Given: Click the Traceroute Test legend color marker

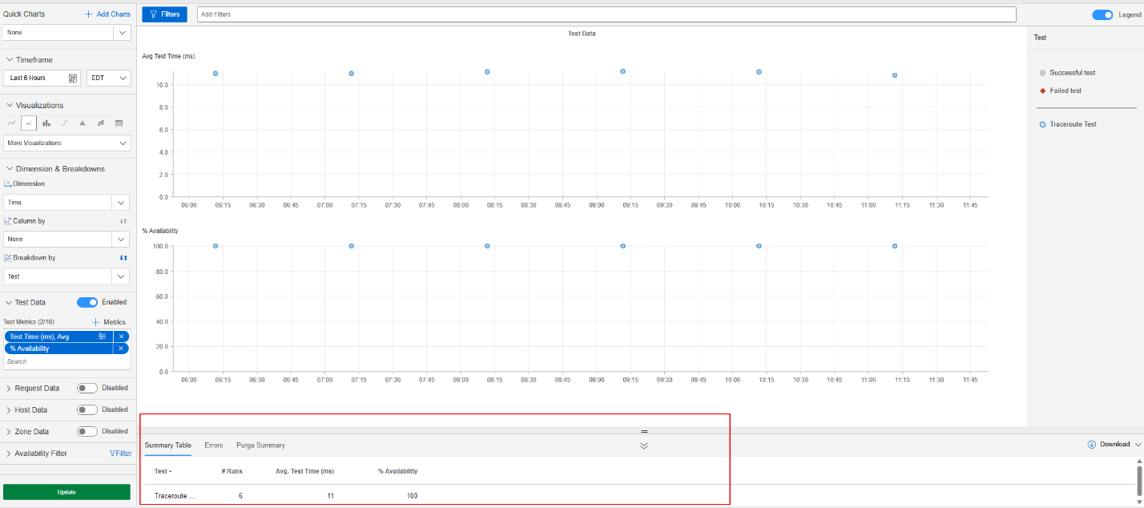Looking at the screenshot, I should 1041,124.
